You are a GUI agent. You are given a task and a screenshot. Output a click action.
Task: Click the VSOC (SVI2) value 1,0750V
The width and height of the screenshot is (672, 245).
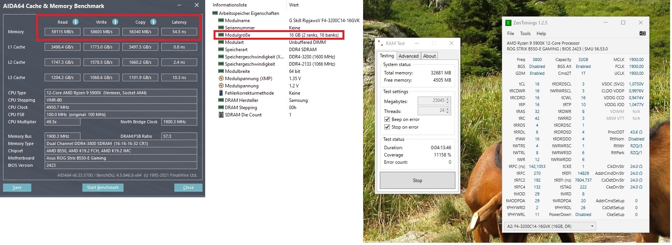pyautogui.click(x=636, y=84)
